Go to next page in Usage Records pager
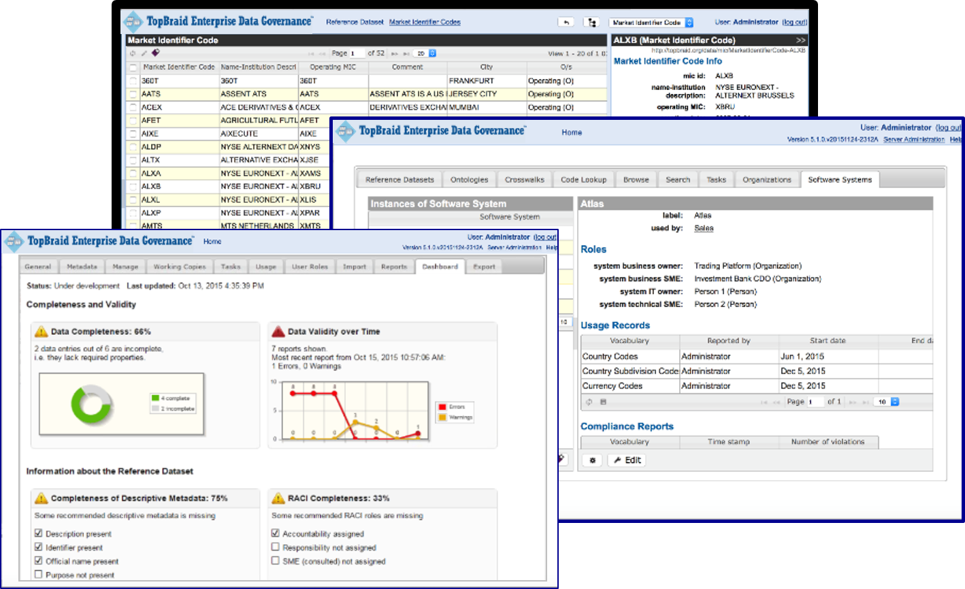This screenshot has width=965, height=589. (852, 402)
